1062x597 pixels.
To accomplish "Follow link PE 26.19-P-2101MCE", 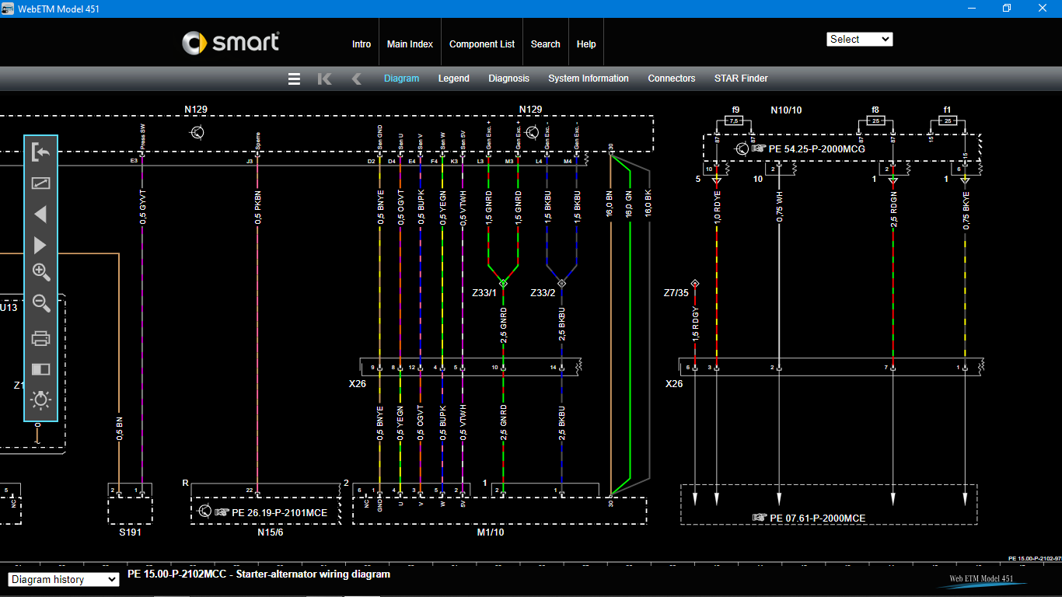I will point(279,513).
